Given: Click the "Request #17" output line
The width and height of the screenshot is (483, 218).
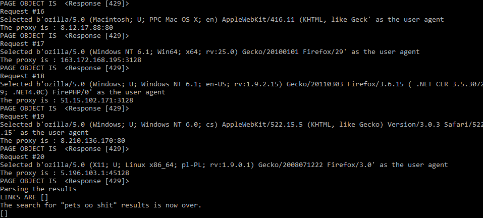Looking at the screenshot, I should pos(22,44).
